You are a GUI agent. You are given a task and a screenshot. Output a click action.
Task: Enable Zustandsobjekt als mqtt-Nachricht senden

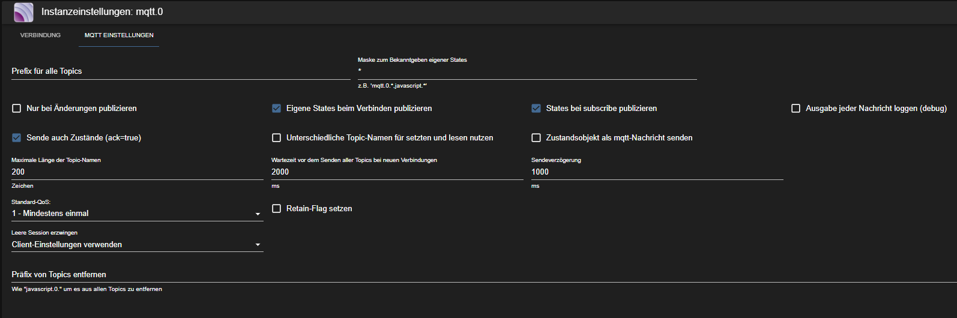536,138
